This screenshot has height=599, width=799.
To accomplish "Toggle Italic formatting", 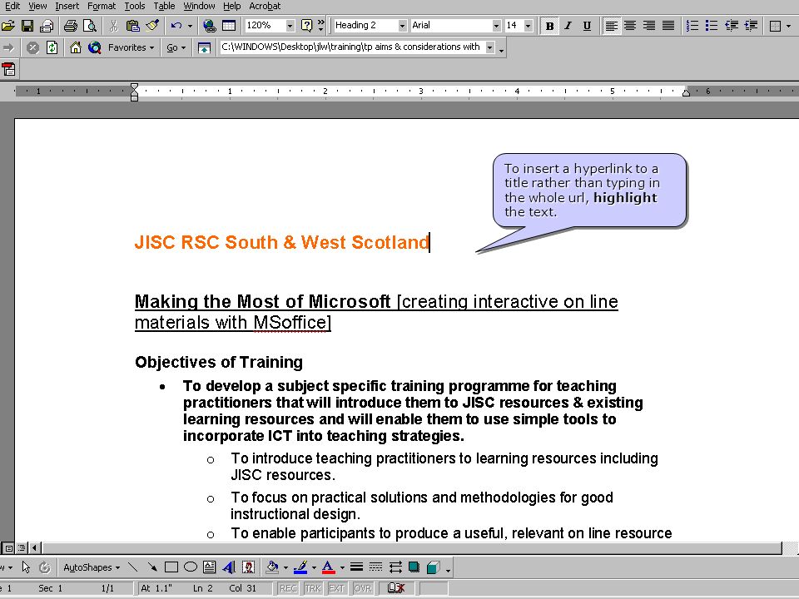I will tap(568, 26).
